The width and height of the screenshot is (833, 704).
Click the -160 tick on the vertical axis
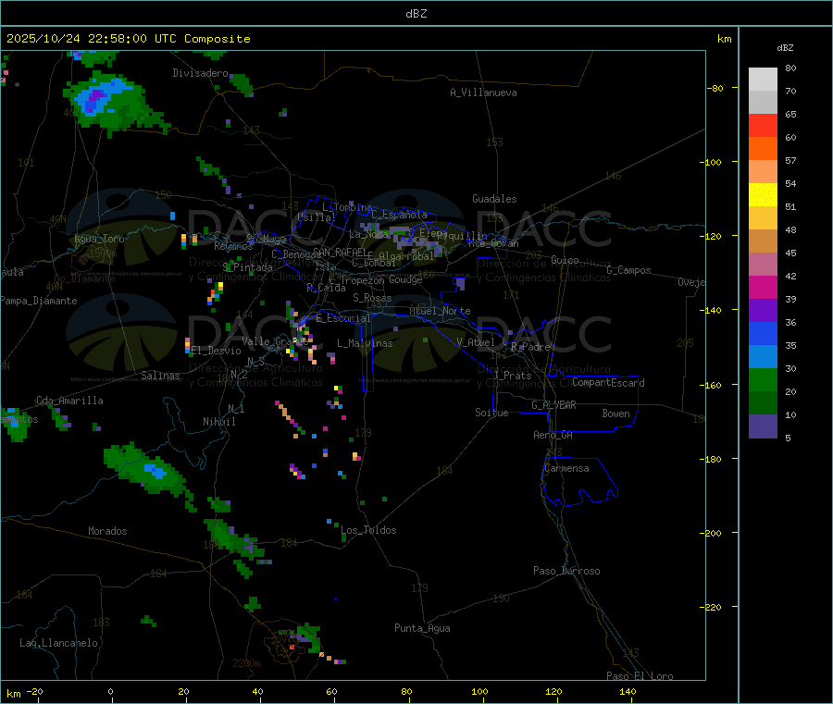tap(711, 385)
